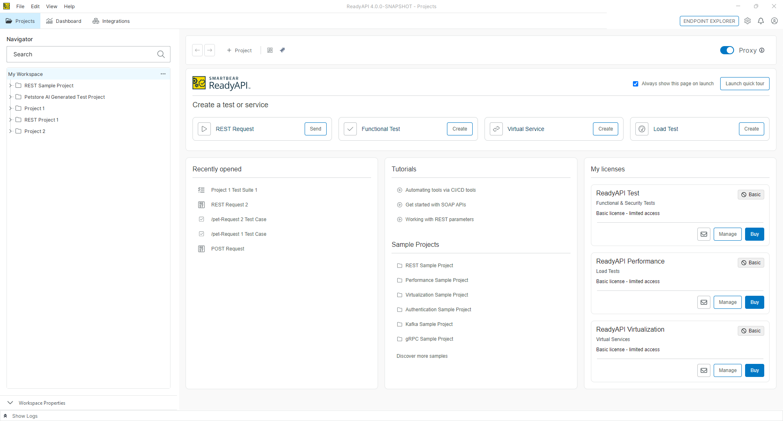This screenshot has height=421, width=783.
Task: Click the Virtual Service link icon
Action: coord(496,129)
